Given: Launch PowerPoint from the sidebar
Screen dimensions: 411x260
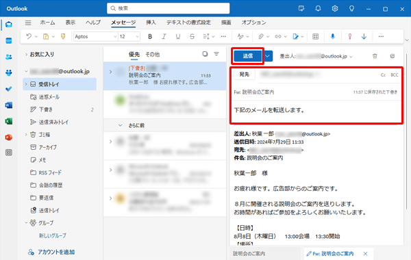Looking at the screenshot, I should point(9,138).
